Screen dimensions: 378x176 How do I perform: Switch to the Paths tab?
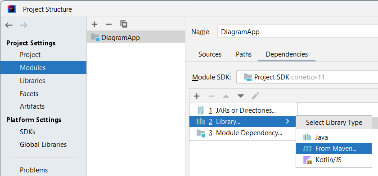(x=243, y=54)
